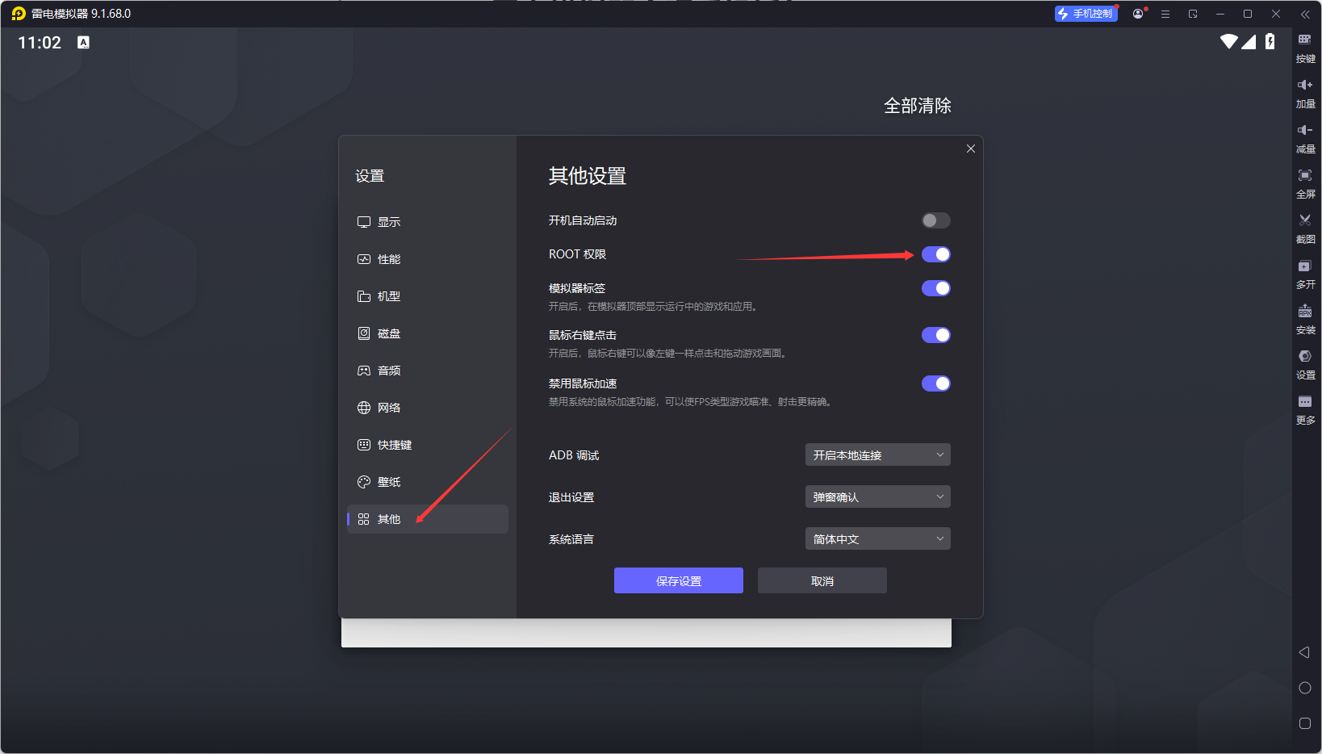Expand the ADB 调试 dropdown

878,454
